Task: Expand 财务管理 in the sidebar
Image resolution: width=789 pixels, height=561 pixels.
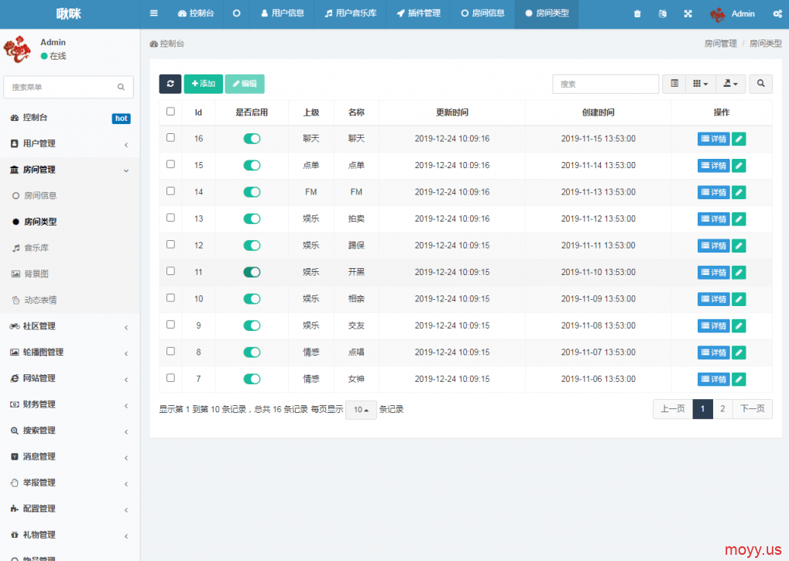Action: pyautogui.click(x=70, y=404)
